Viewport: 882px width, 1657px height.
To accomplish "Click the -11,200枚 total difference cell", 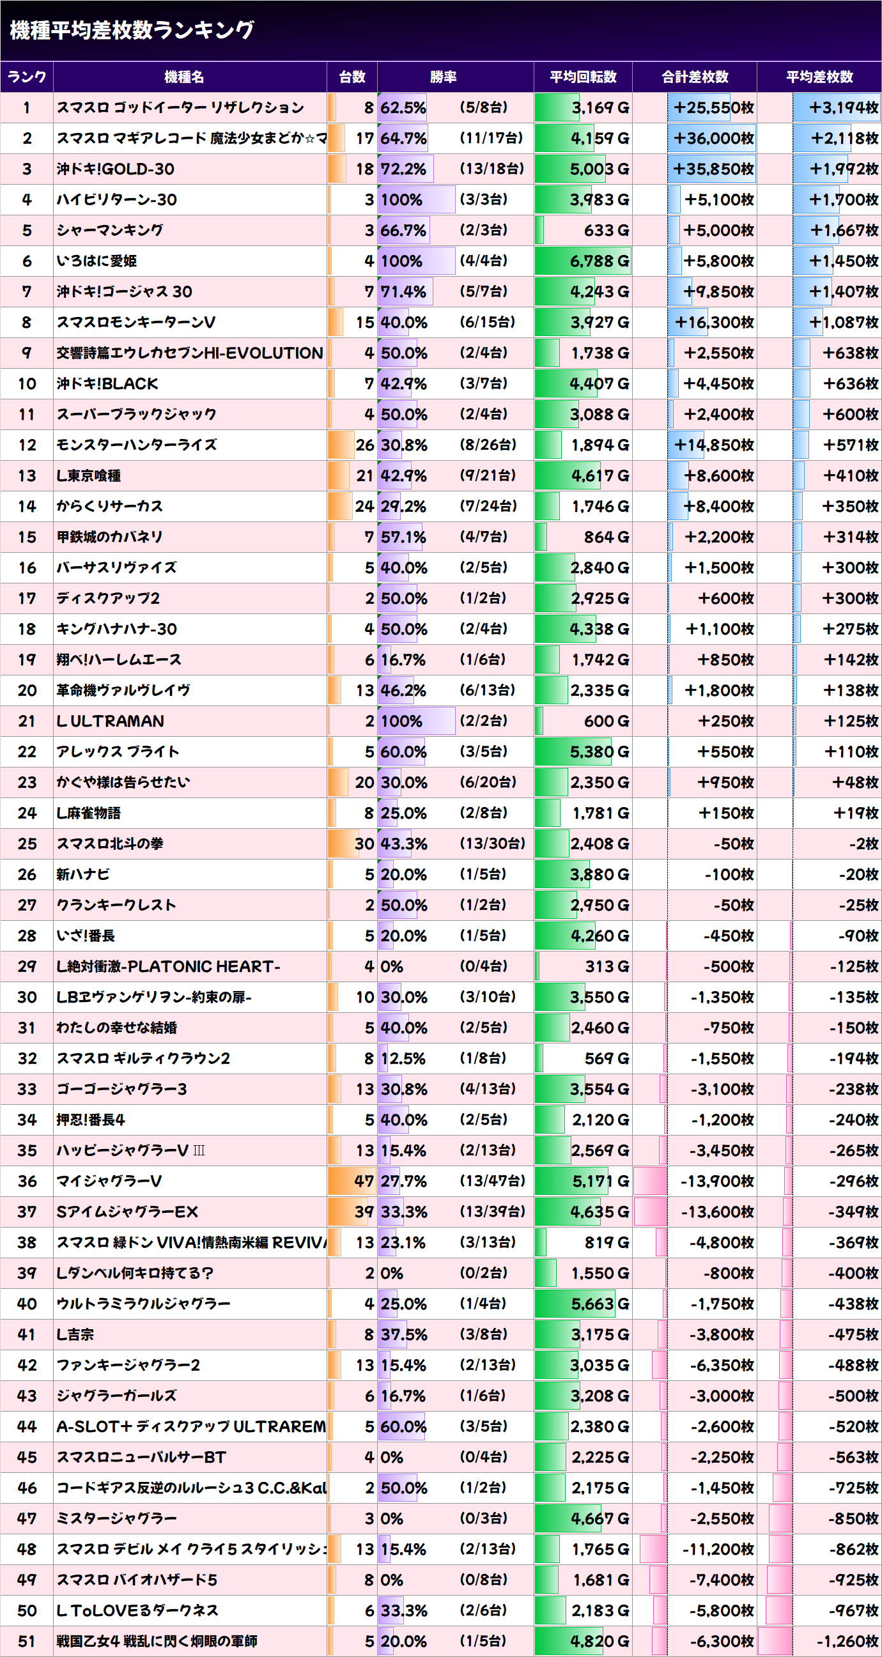I will coord(695,1549).
